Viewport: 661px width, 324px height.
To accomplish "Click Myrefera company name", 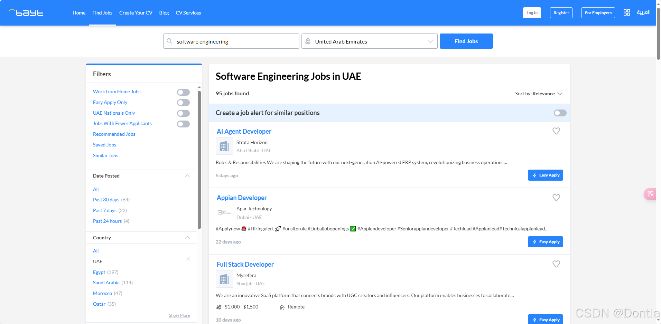I will pyautogui.click(x=246, y=275).
